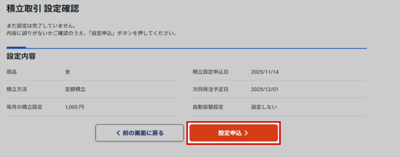Select the 次回発注予定日 label
400x157 pixels.
210,89
